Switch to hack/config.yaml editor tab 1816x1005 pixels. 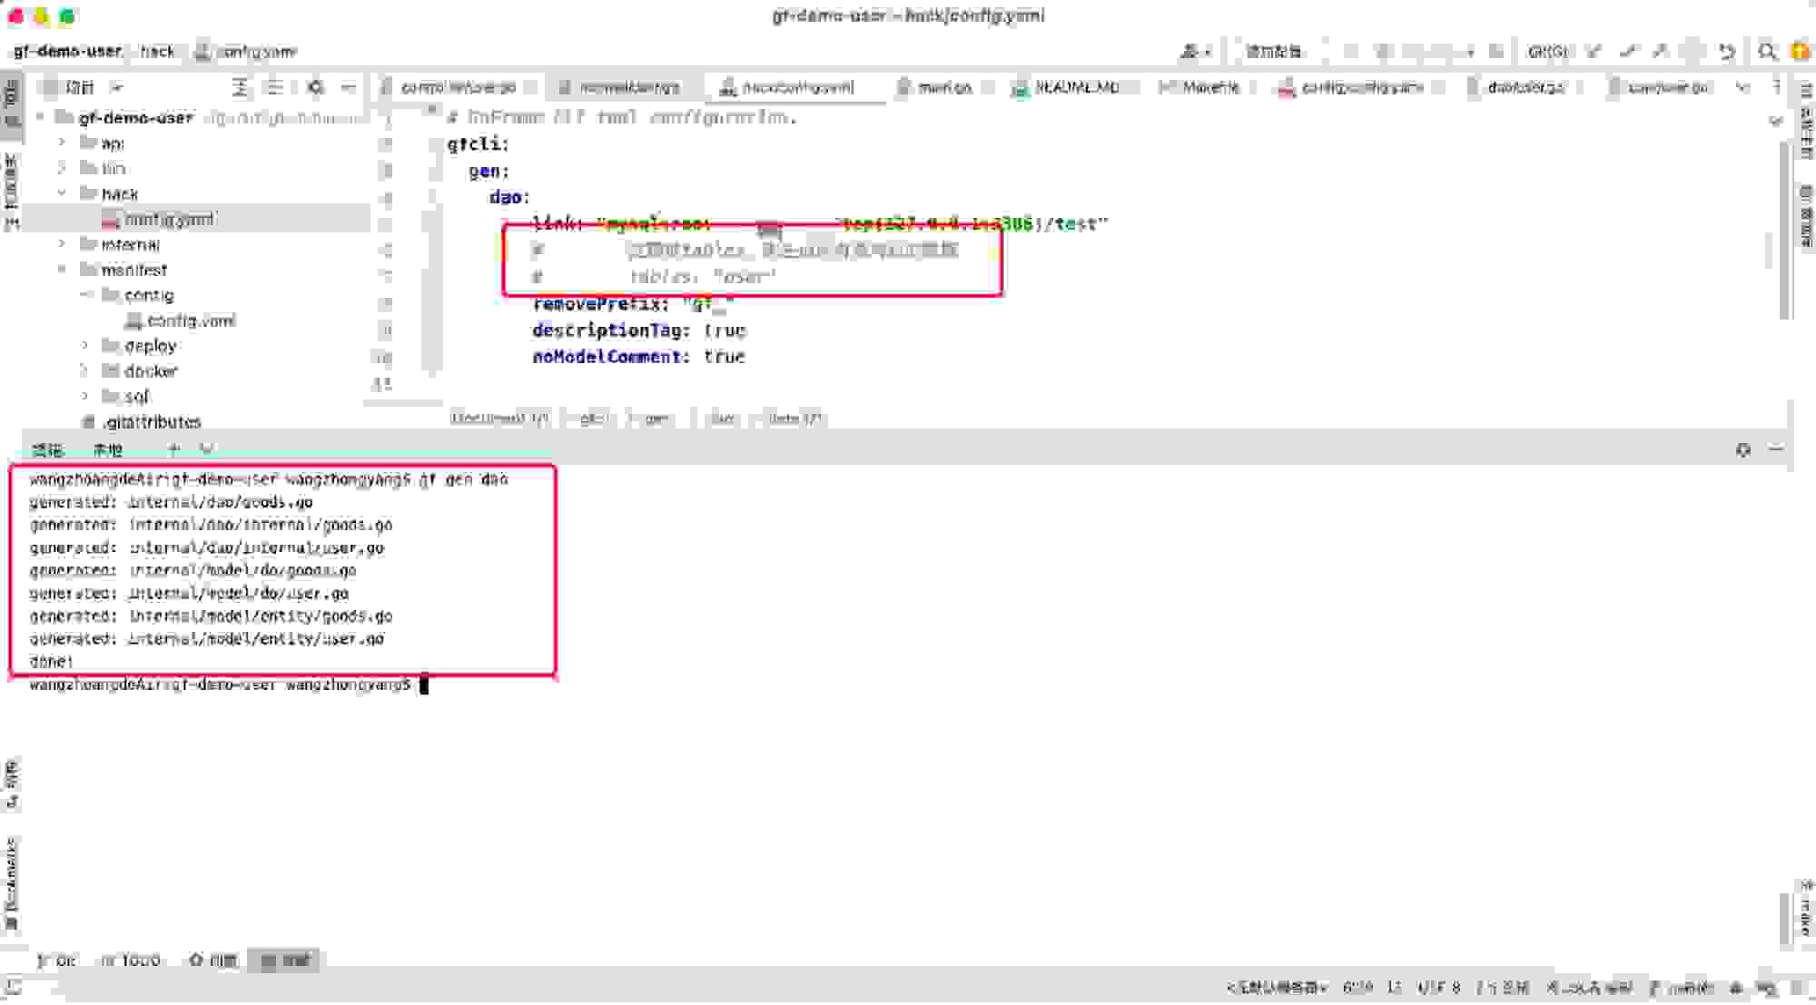coord(798,87)
